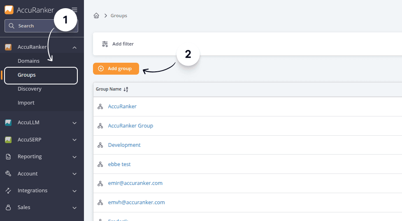This screenshot has height=221, width=402.
Task: Expand the AccuSERP section chevron
Action: click(x=74, y=140)
